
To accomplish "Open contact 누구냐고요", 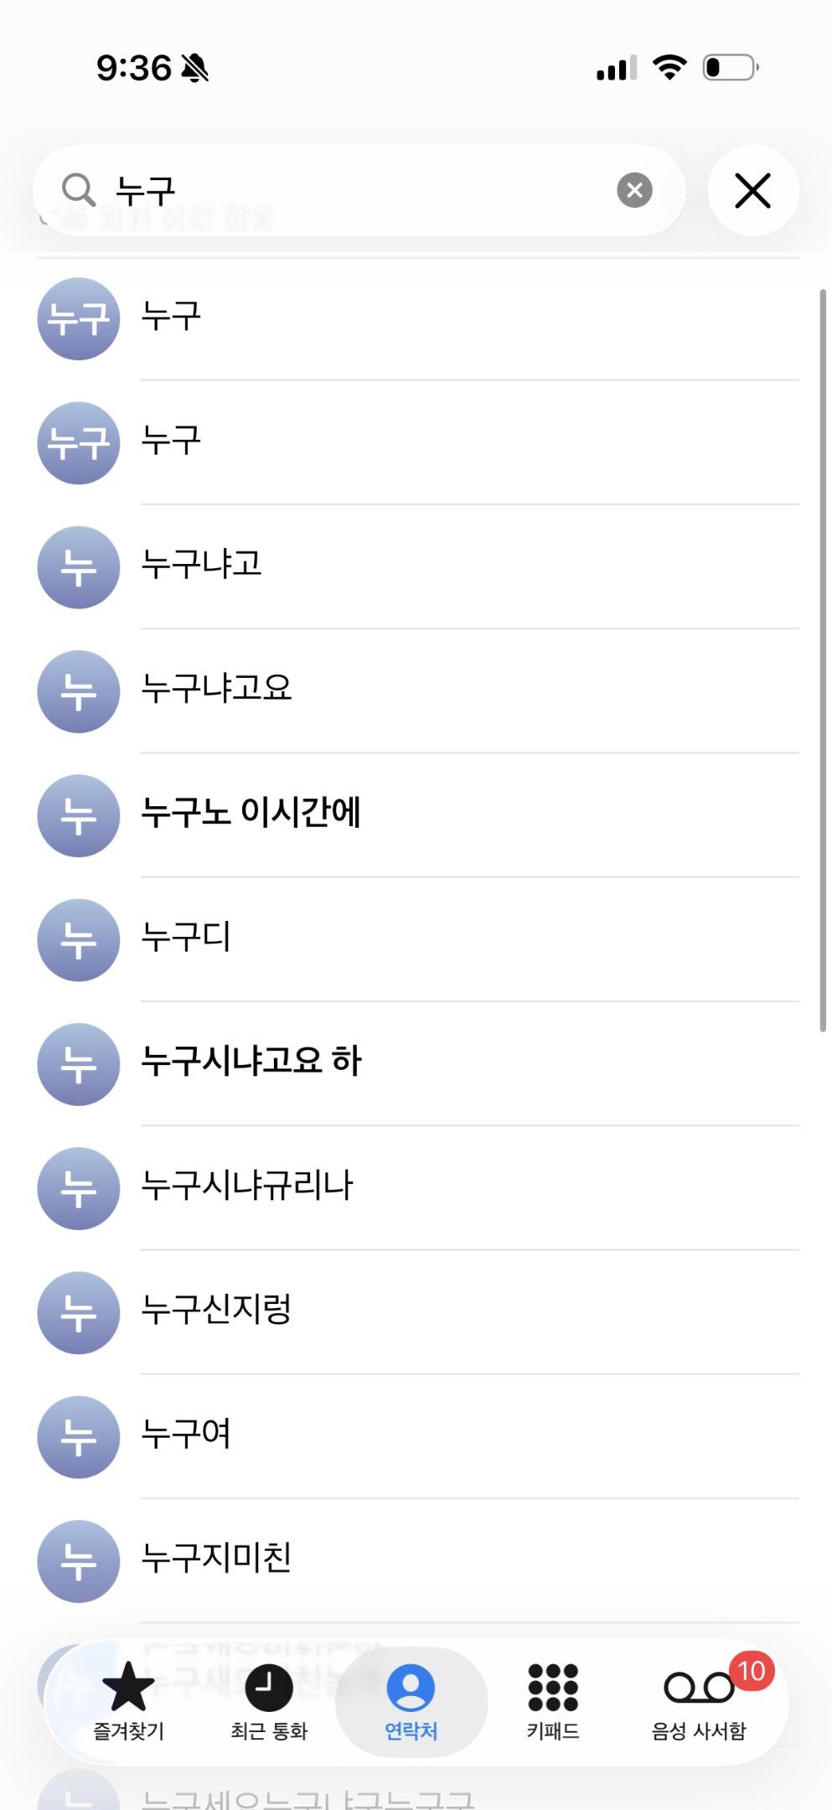I will point(217,689).
